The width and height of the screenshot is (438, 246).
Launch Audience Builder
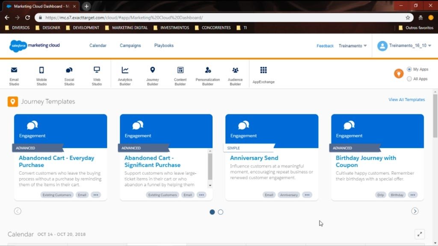(235, 76)
